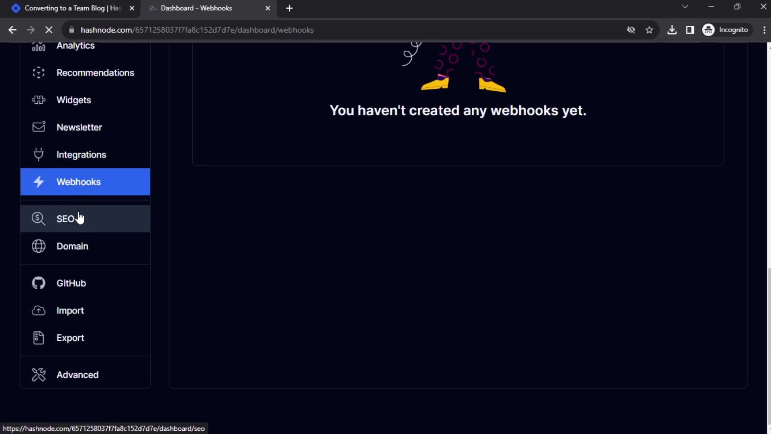Expand the browser tab list dropdown
The height and width of the screenshot is (434, 771).
(685, 8)
